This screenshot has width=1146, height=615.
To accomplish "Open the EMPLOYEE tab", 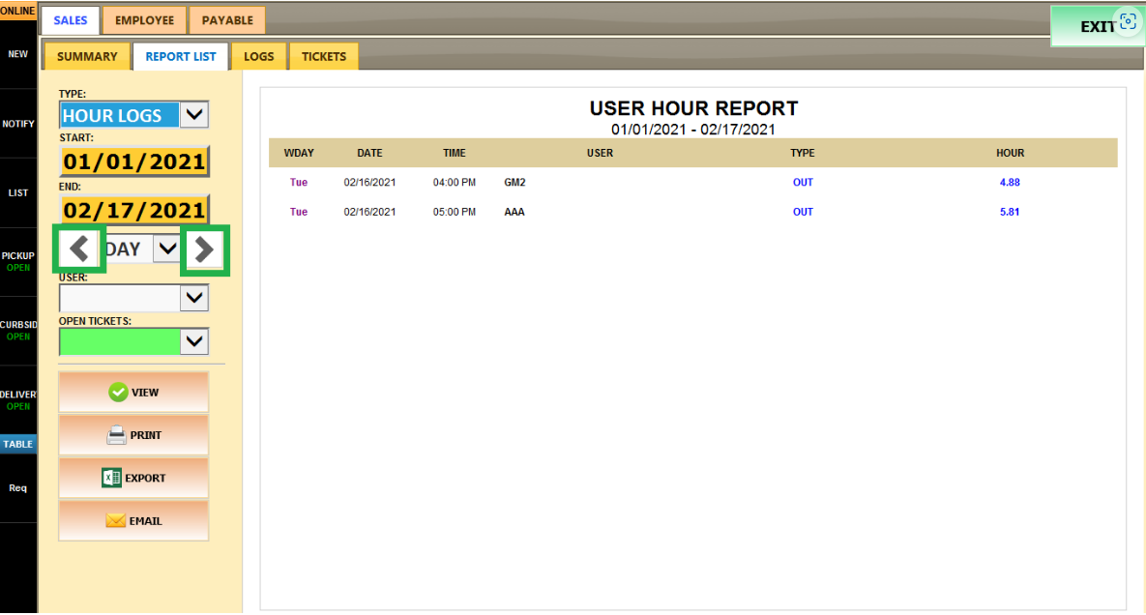I will click(x=145, y=20).
